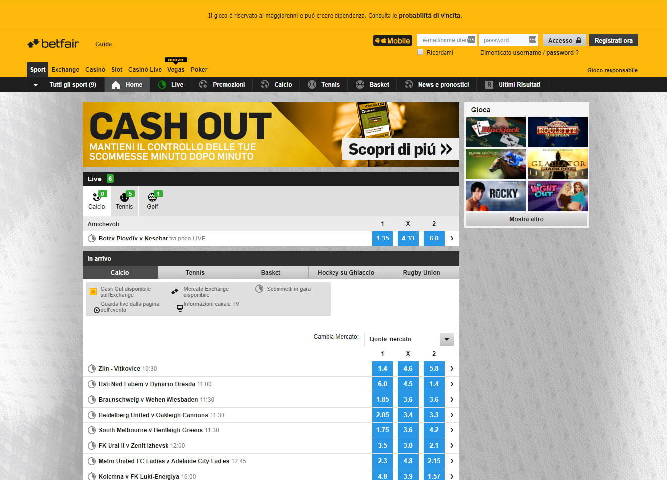Viewport: 667px width, 480px height.
Task: Click clock icon beside Metro United FC Ladies
Action: point(92,461)
